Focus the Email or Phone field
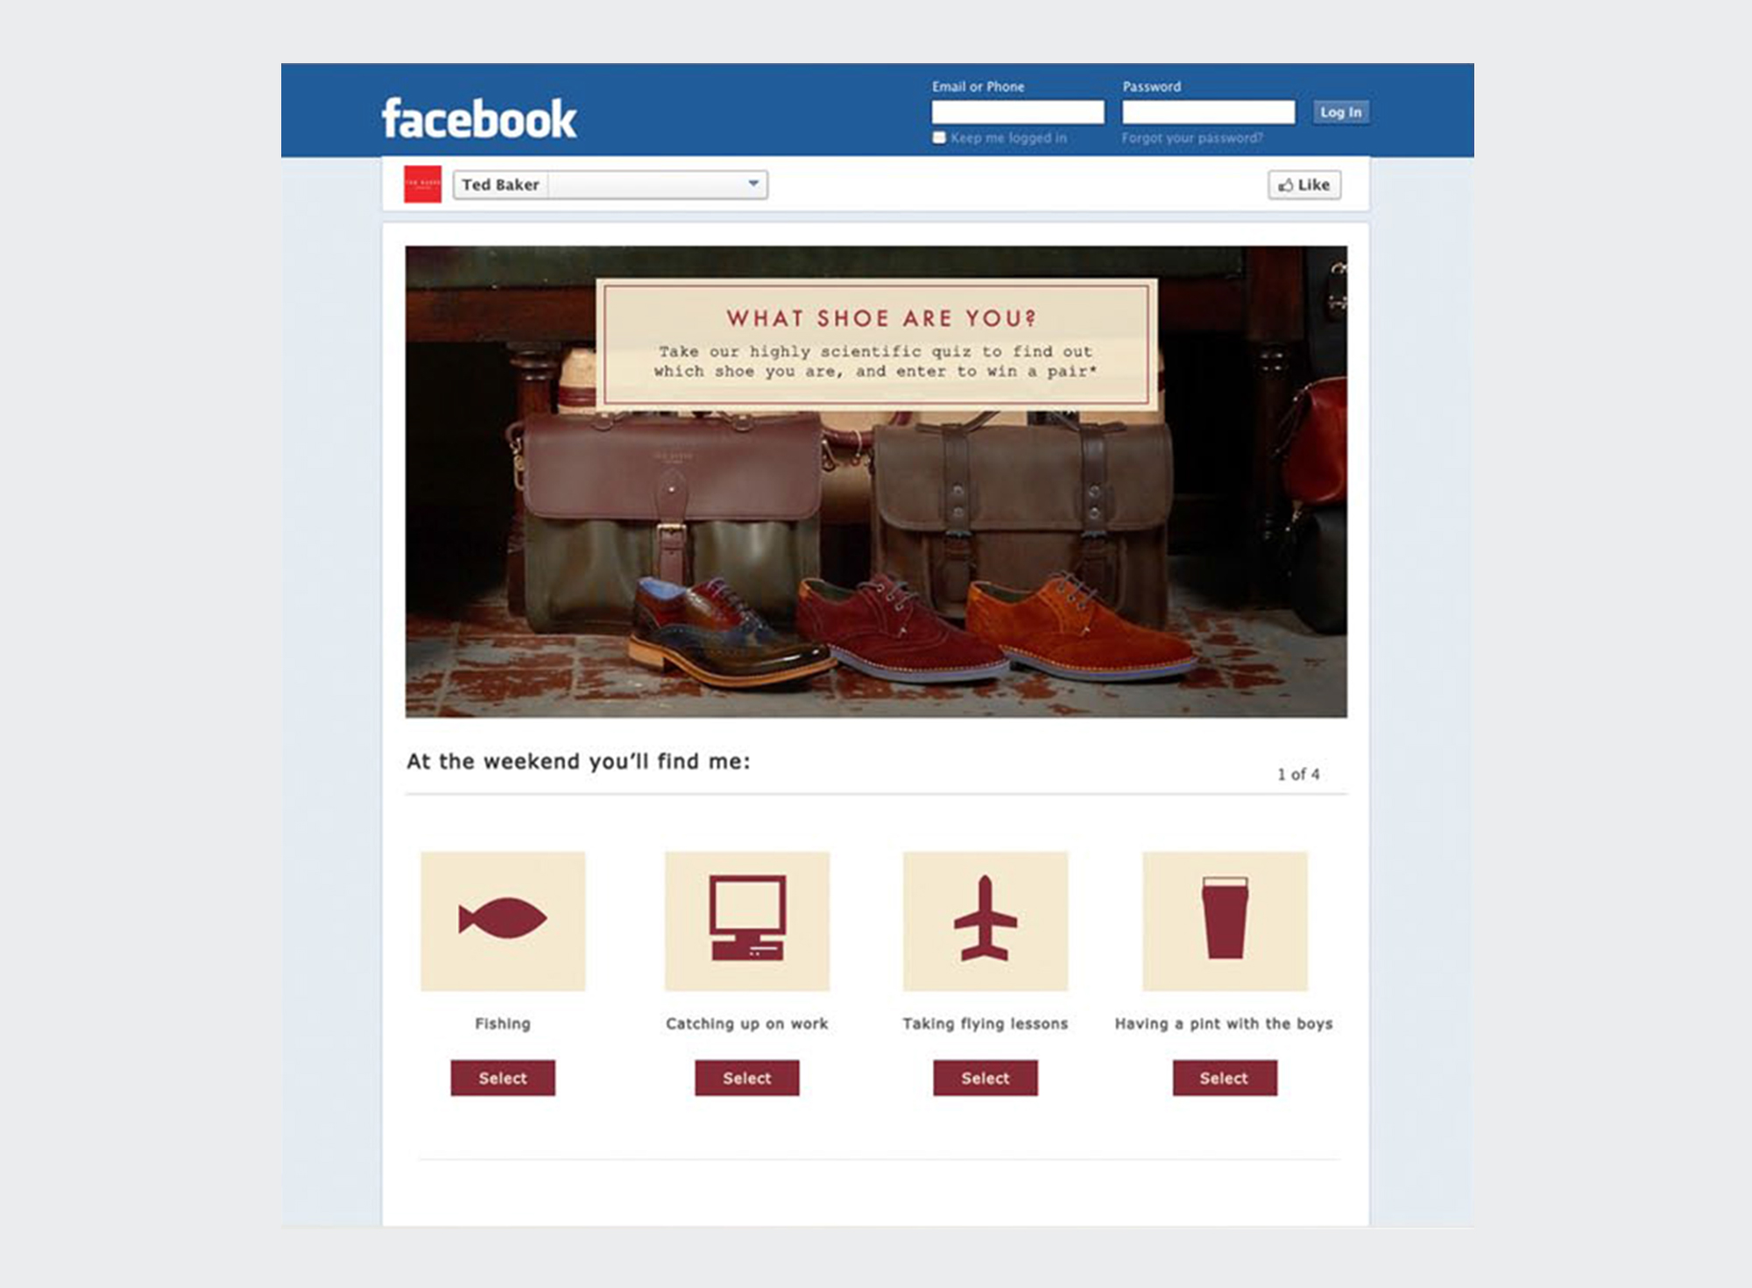The height and width of the screenshot is (1288, 1752). (x=1018, y=112)
